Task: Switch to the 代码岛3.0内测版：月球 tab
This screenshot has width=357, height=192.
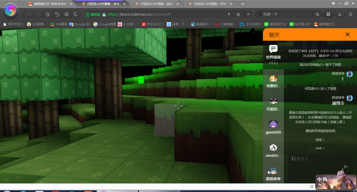Action: [210, 4]
